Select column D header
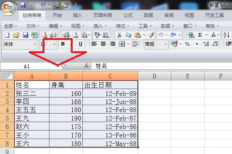Image resolution: width=232 pixels, height=154 pixels. (x=154, y=76)
